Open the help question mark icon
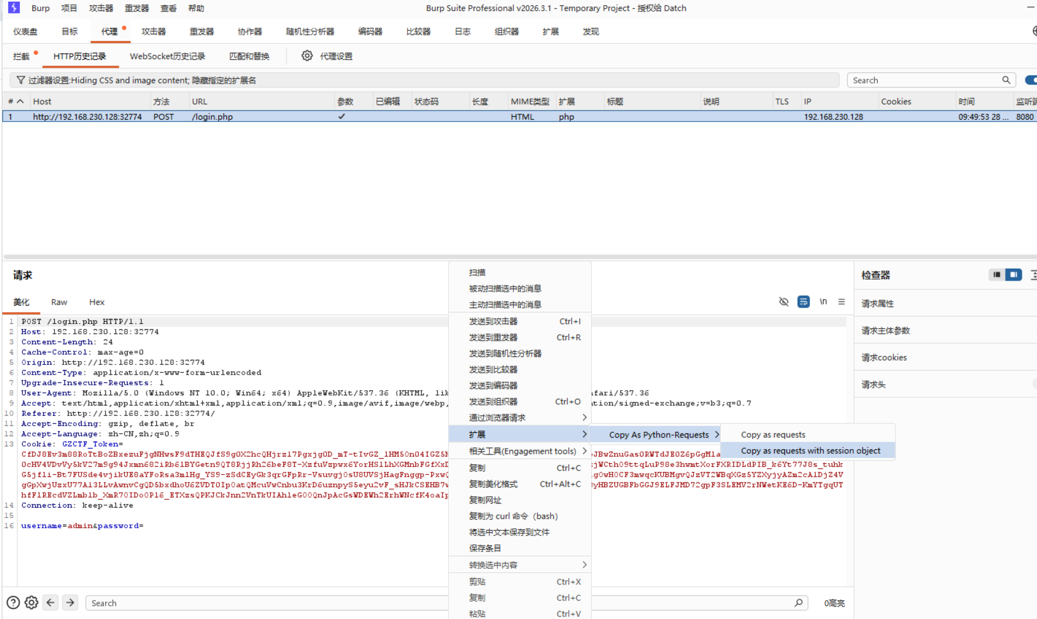This screenshot has height=619, width=1037. (13, 603)
